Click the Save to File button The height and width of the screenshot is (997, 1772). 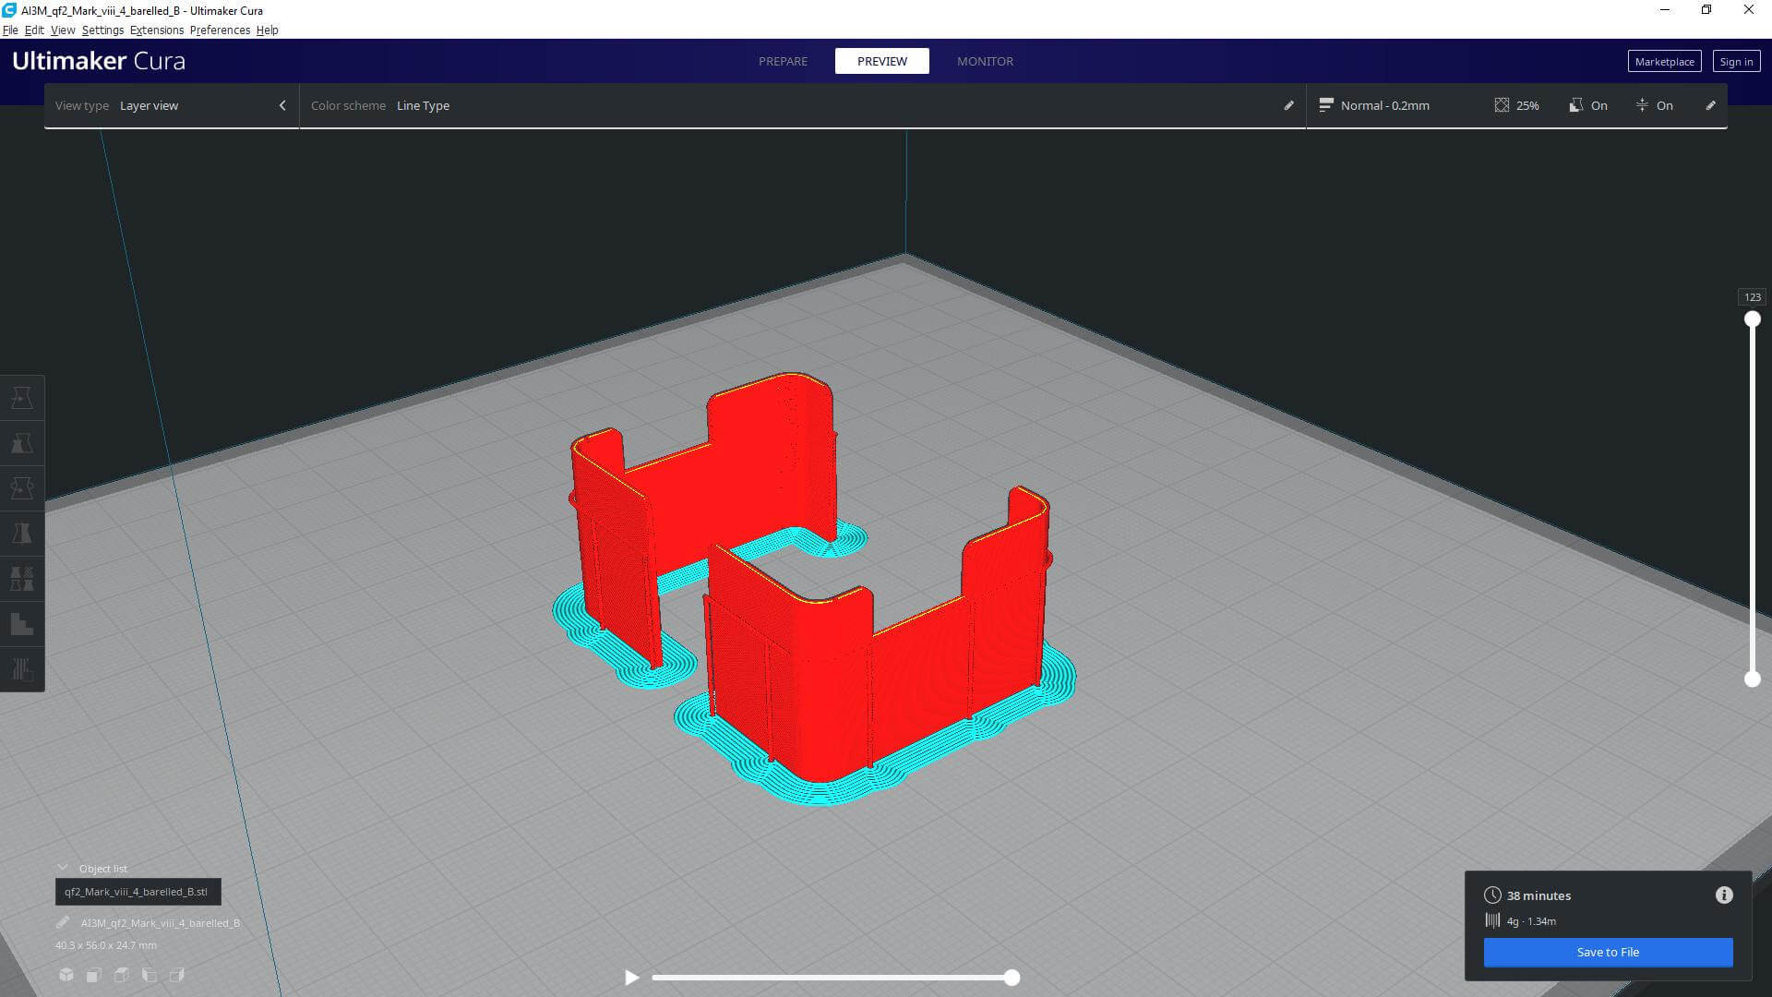click(x=1608, y=952)
